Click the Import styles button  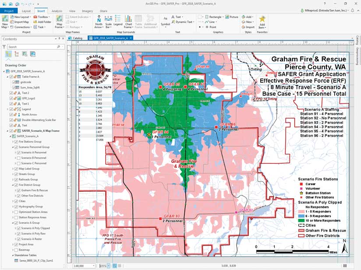(x=248, y=27)
